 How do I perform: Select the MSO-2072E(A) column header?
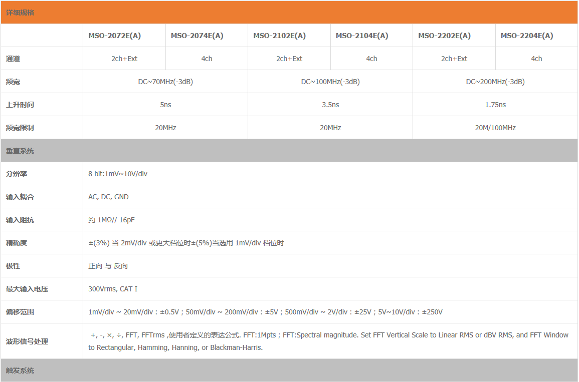click(114, 36)
